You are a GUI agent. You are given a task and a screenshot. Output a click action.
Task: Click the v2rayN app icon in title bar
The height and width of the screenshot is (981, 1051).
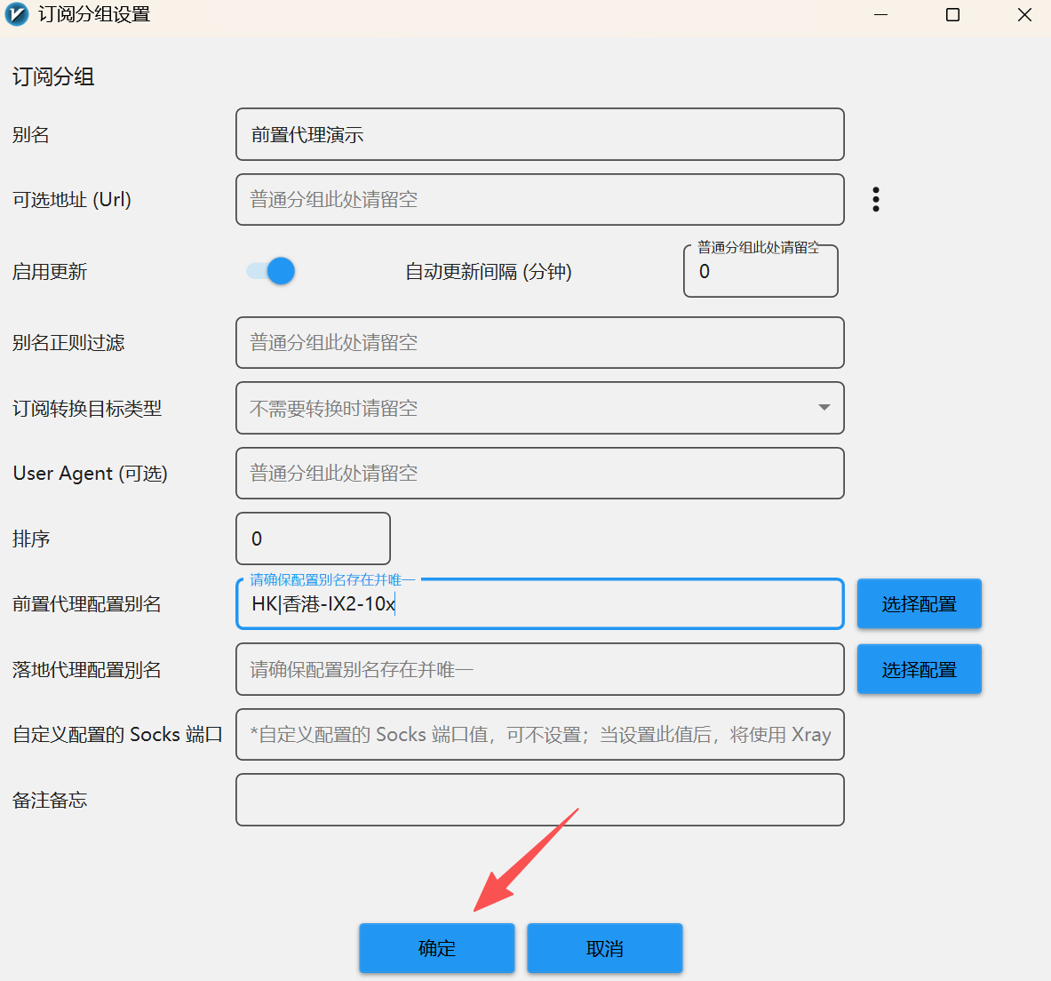17,15
